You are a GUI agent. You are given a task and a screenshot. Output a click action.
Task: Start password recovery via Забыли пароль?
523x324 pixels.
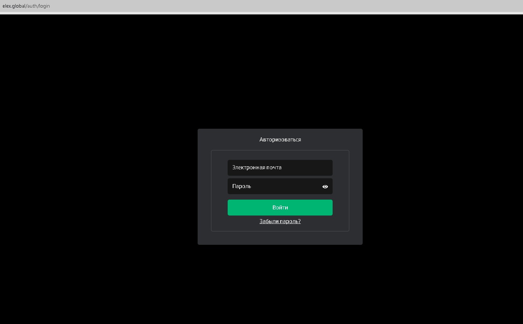280,221
